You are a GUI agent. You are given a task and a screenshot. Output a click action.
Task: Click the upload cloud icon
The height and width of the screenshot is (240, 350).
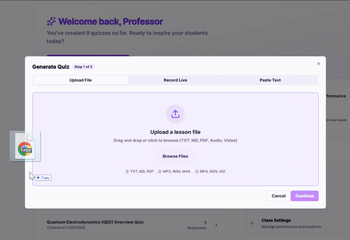175,114
